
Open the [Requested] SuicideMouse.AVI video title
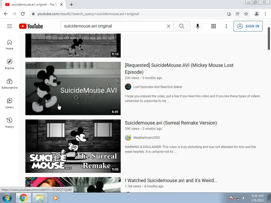[179, 68]
